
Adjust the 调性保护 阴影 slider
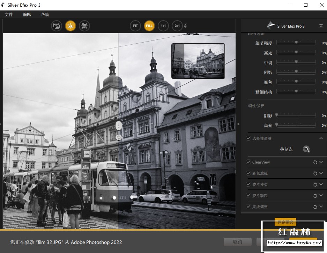click(296, 115)
